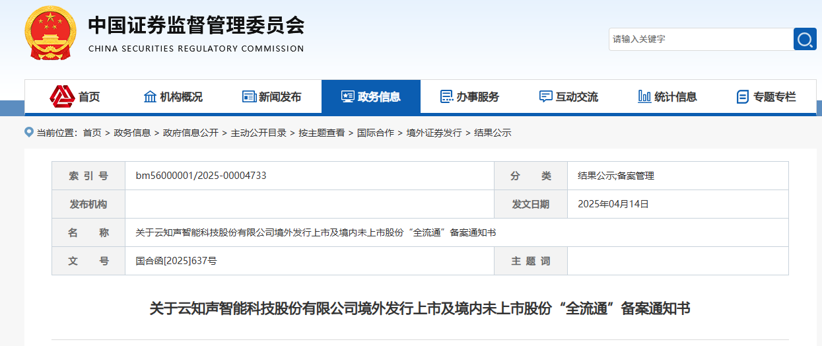
Task: Focus the 请输入关键字 search field
Action: point(701,39)
